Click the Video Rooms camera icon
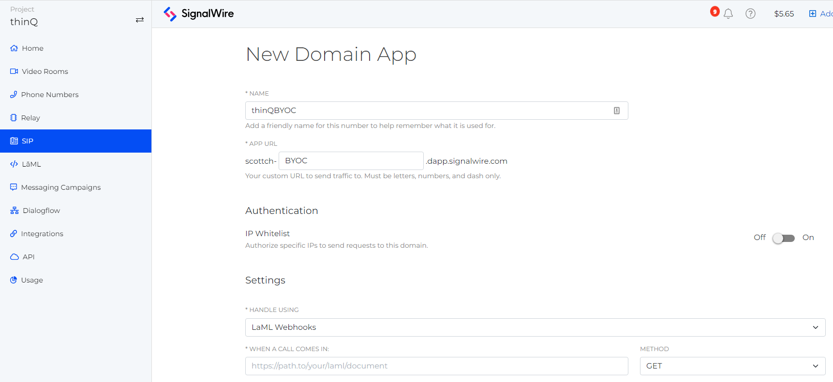This screenshot has width=833, height=382. pos(14,71)
